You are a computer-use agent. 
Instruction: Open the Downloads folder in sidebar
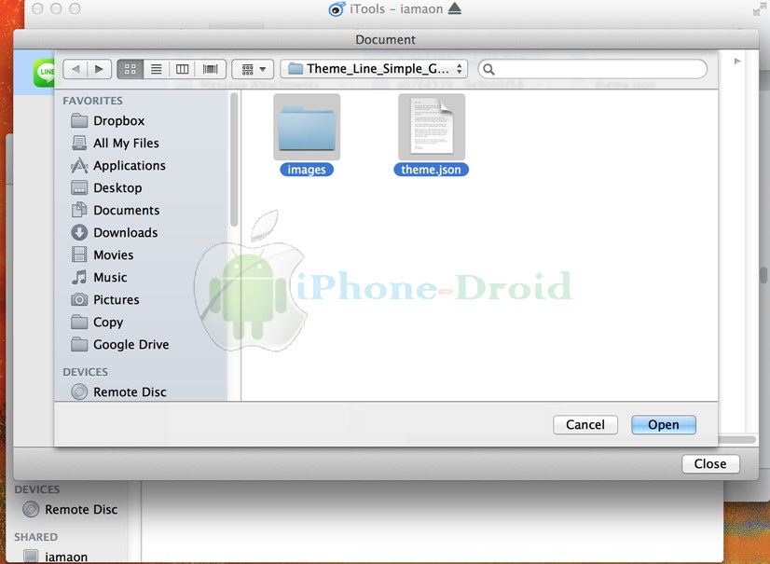pyautogui.click(x=125, y=232)
